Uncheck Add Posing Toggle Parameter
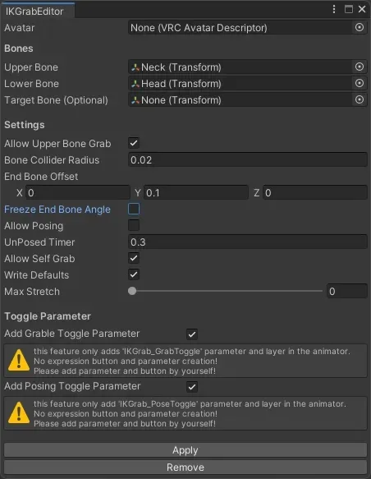Screen dimensions: 371x479 coord(192,387)
